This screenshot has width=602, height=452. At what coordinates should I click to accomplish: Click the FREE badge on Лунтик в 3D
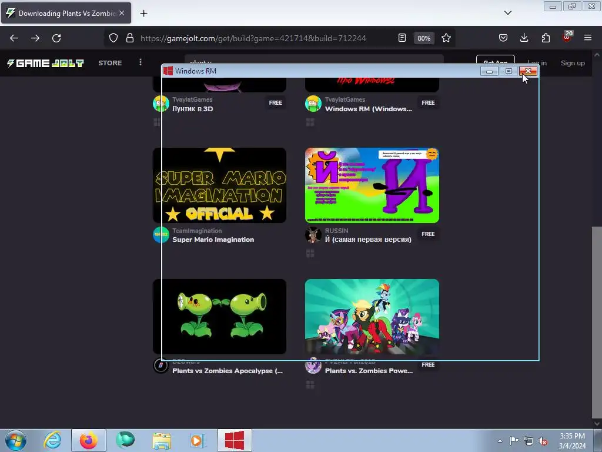(275, 102)
